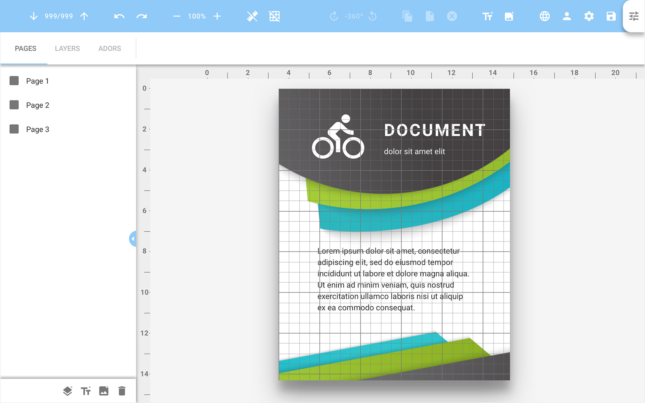Undo the last action
645x403 pixels.
coord(119,16)
